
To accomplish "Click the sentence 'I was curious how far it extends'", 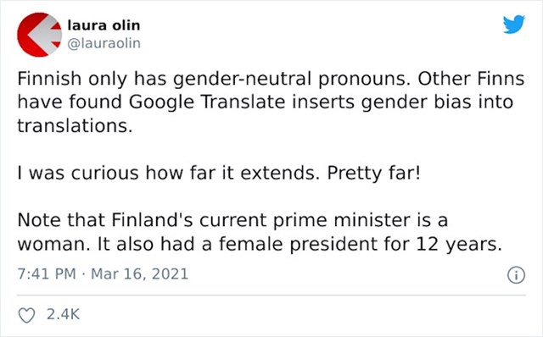I will 165,173.
